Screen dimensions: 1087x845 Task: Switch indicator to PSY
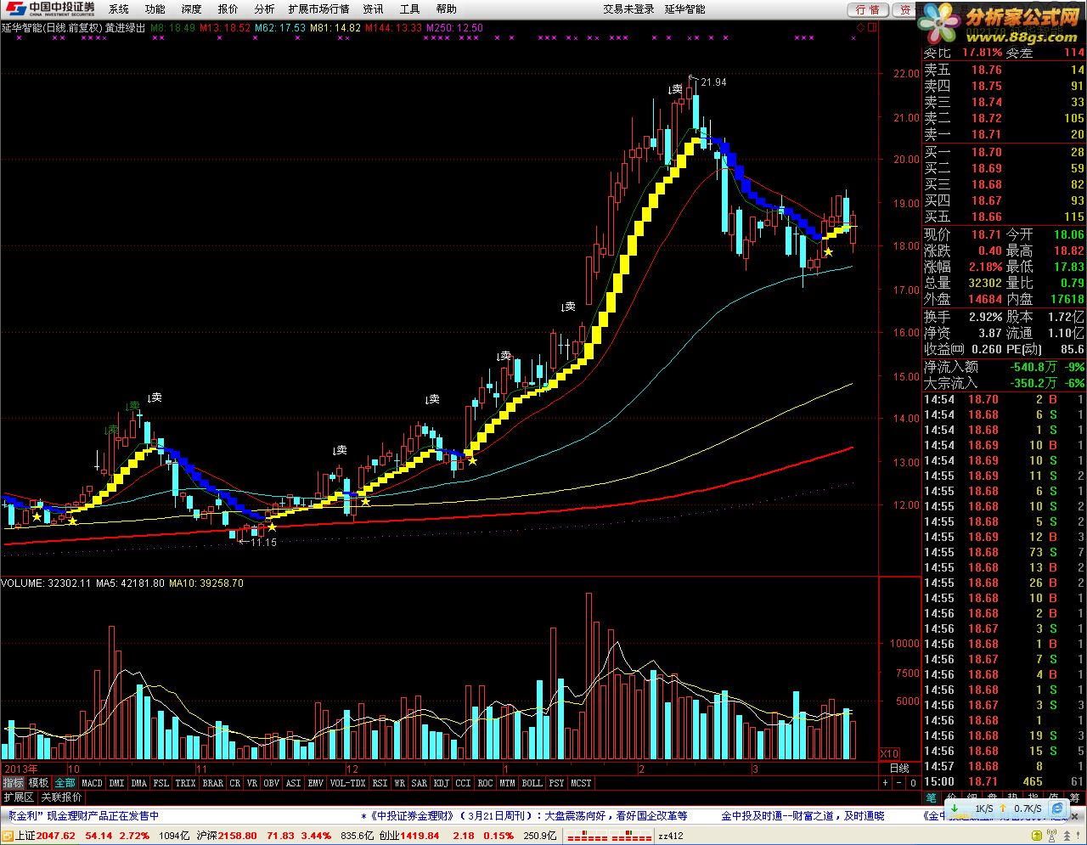pyautogui.click(x=556, y=783)
